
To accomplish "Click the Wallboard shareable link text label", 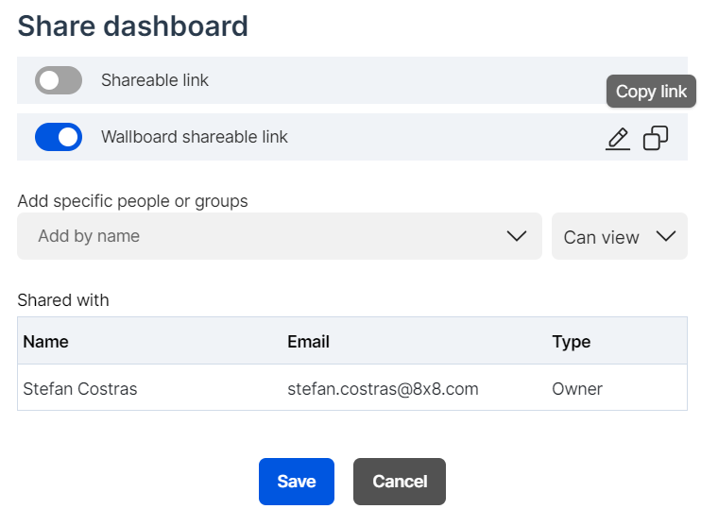I will (195, 137).
